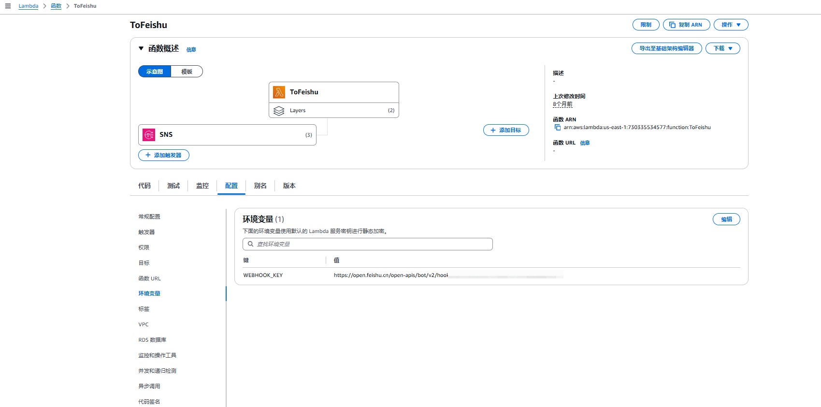Click the 添加目标 button
821x407 pixels.
(x=506, y=130)
